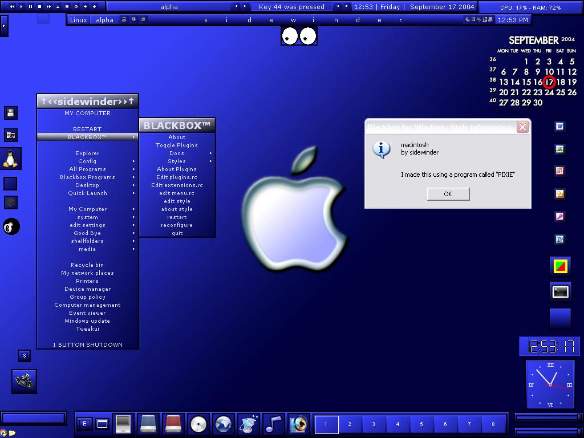The image size is (584, 438).
Task: Start playback with the play button
Action: (x=21, y=6)
